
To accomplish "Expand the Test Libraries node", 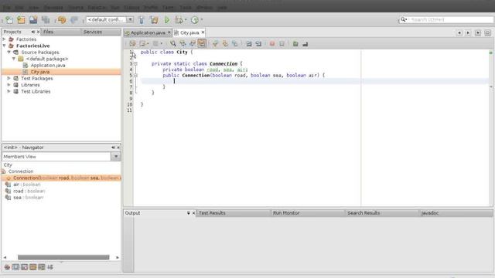I will coord(9,91).
